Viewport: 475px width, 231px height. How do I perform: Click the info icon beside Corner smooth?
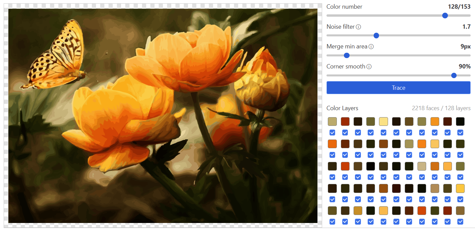(369, 67)
